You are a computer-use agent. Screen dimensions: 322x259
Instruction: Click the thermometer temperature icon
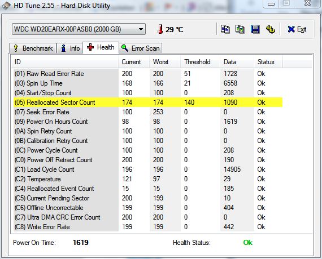tap(160, 29)
